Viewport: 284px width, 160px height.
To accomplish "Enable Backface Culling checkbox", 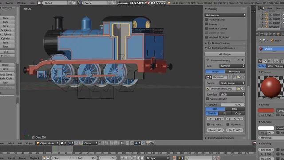I will coord(206,28).
